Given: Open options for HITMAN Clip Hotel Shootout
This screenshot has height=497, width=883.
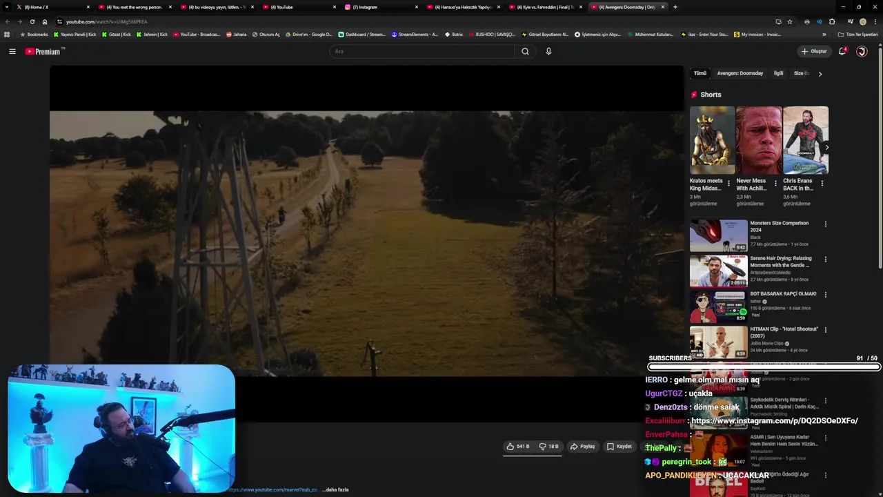Looking at the screenshot, I should (x=825, y=330).
